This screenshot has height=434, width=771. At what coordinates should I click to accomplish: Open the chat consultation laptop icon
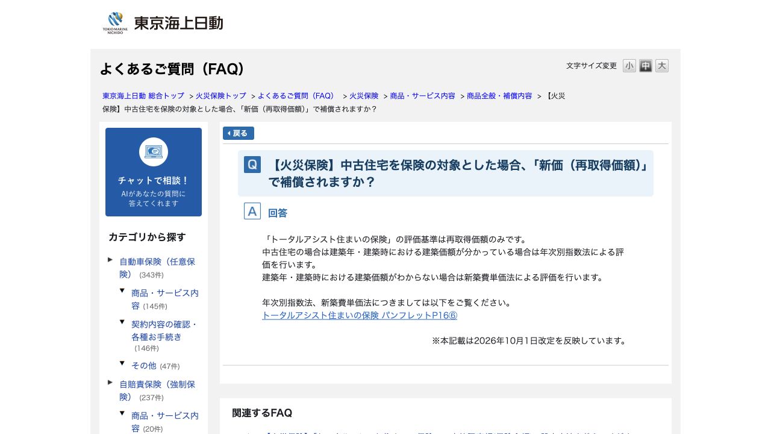154,152
